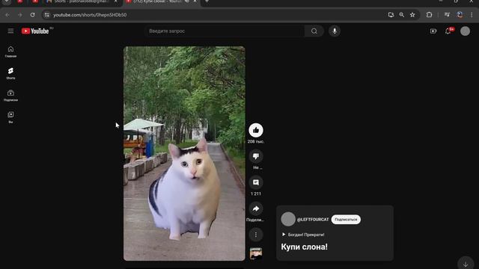The width and height of the screenshot is (479, 269).
Task: Open the YouTube hamburger guide menu
Action: click(x=10, y=31)
